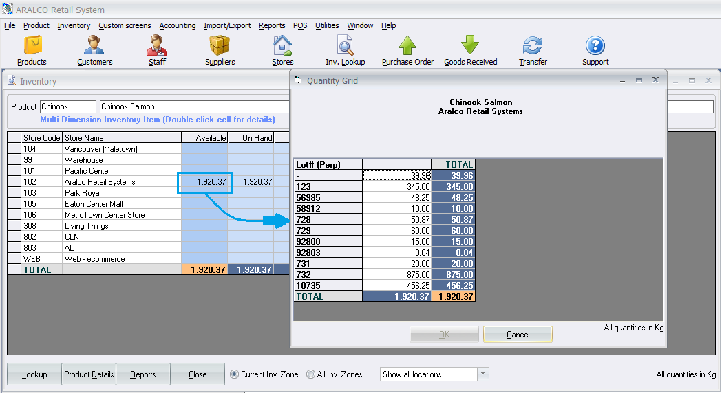The height and width of the screenshot is (393, 722).
Task: Open the Customers toolbar icon
Action: 94,51
